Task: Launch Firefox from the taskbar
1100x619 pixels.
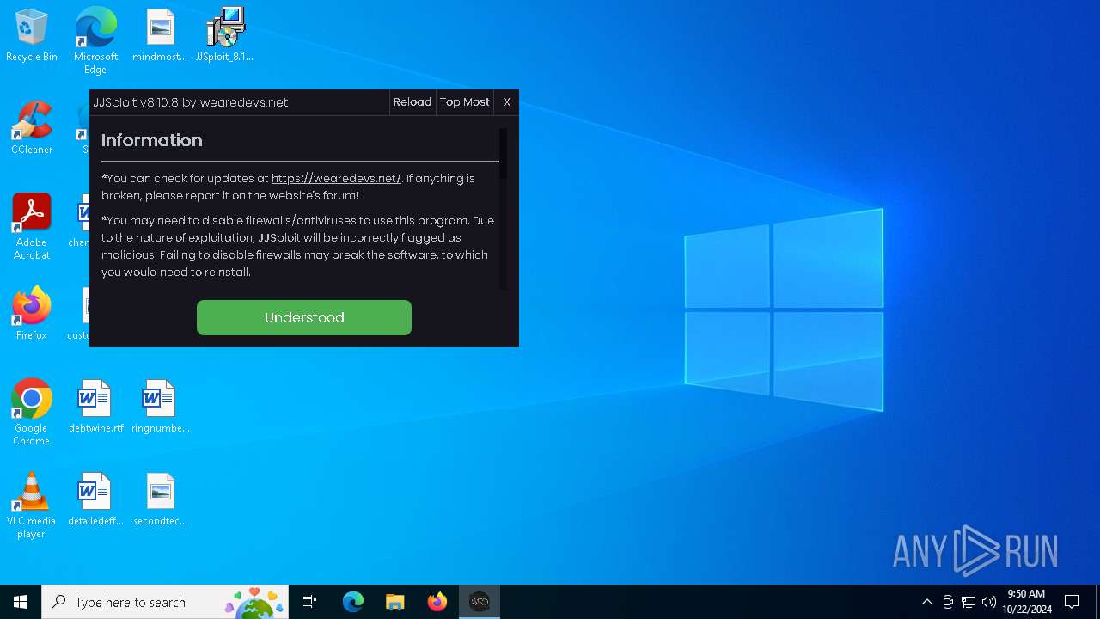Action: (437, 602)
